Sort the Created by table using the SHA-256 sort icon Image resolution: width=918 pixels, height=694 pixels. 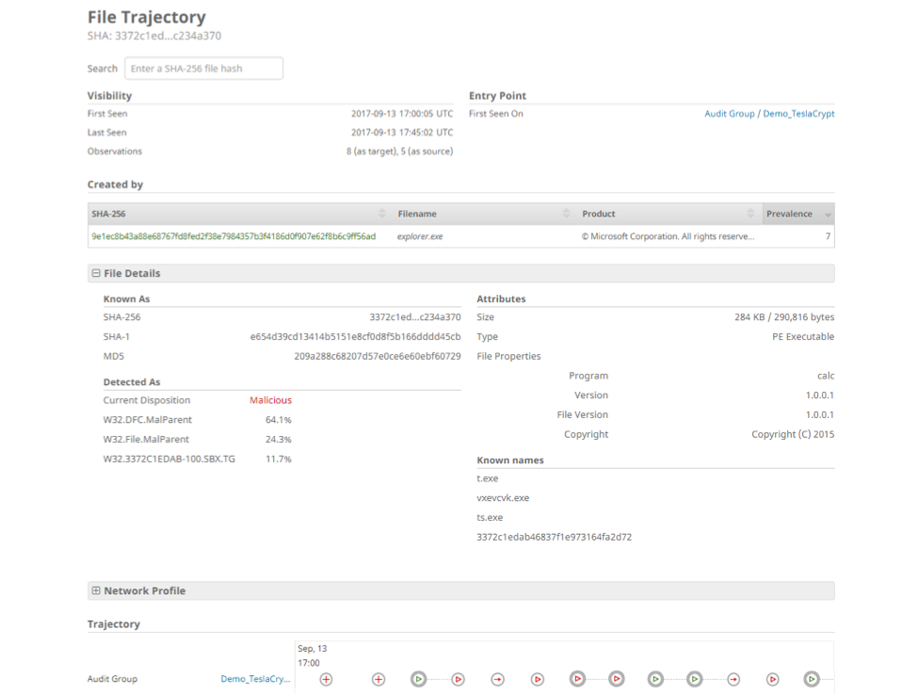pos(382,214)
